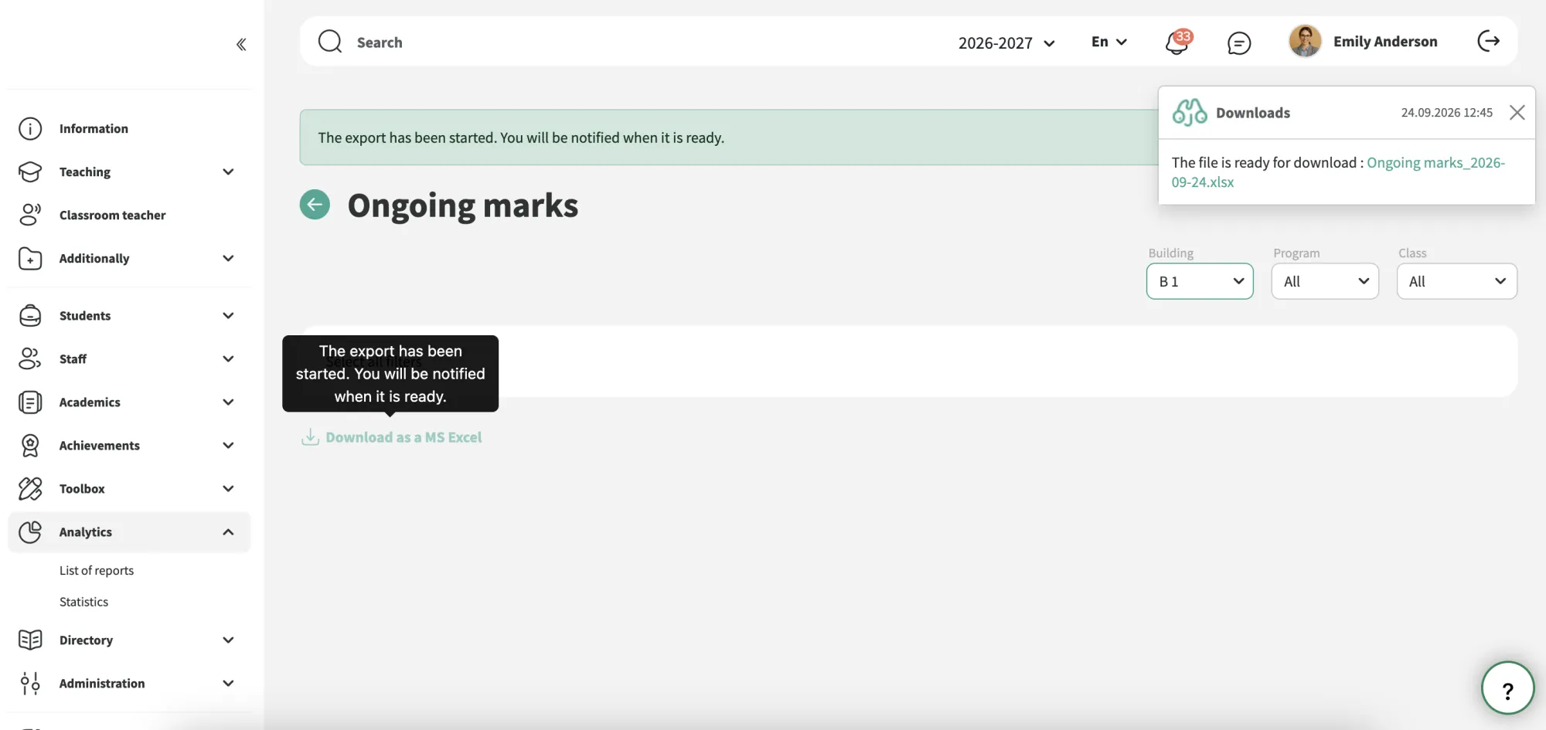
Task: Click the Academics document icon
Action: tap(30, 402)
